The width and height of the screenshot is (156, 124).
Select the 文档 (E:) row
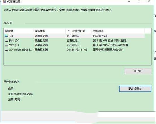point(74,45)
